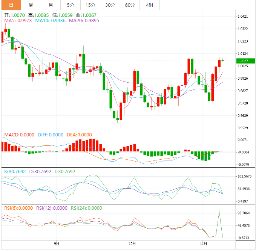Screen dimensions: 256x251
Task: Click the RSI(24) legend text
Action: [86, 208]
